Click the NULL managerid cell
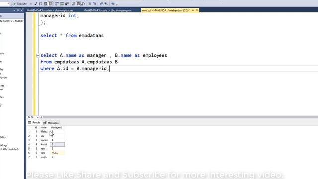 coord(57,153)
